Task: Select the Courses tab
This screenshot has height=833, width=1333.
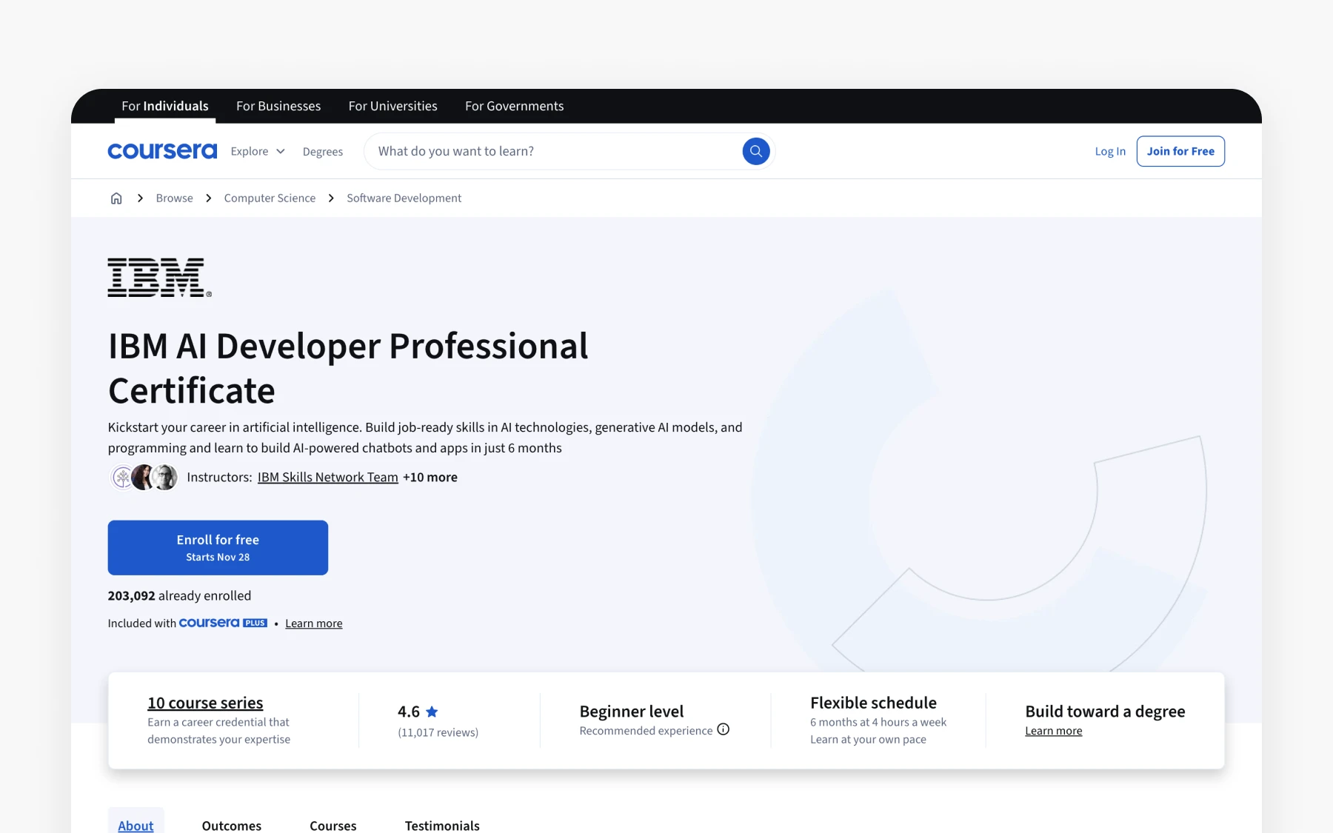Action: coord(333,825)
